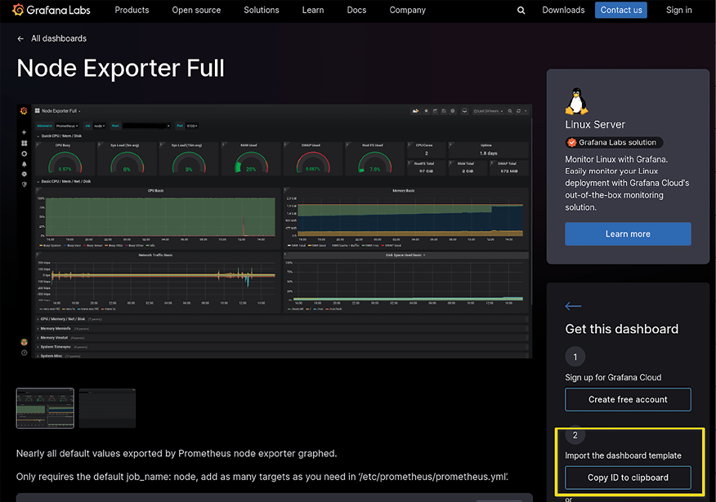Click the Sign in link
The image size is (716, 502).
click(678, 10)
